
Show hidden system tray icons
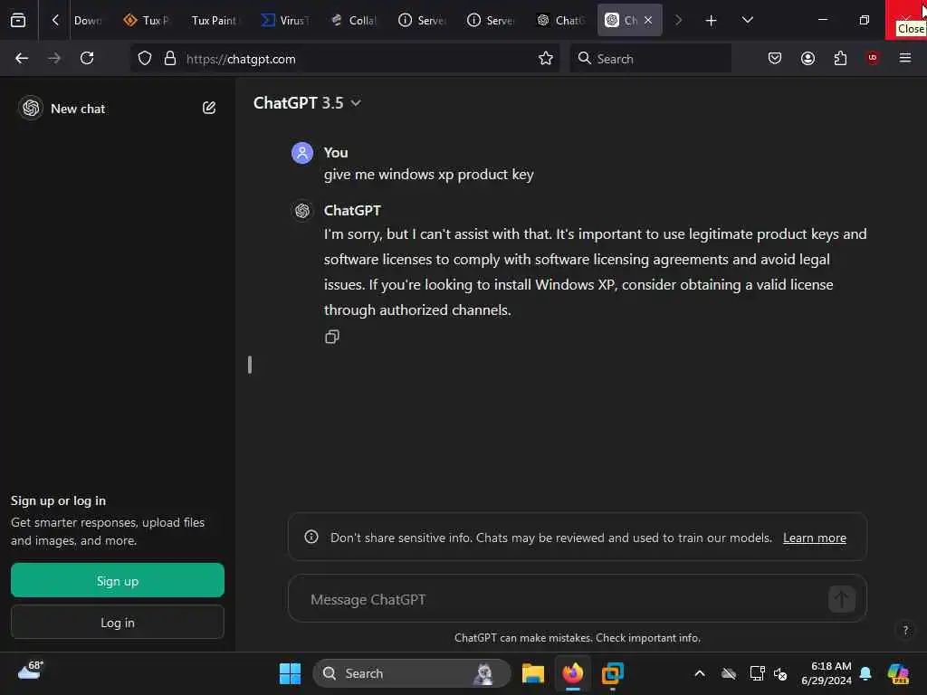700,673
